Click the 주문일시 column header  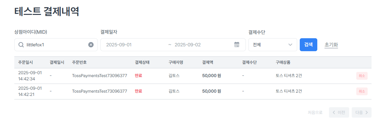pyautogui.click(x=26, y=63)
